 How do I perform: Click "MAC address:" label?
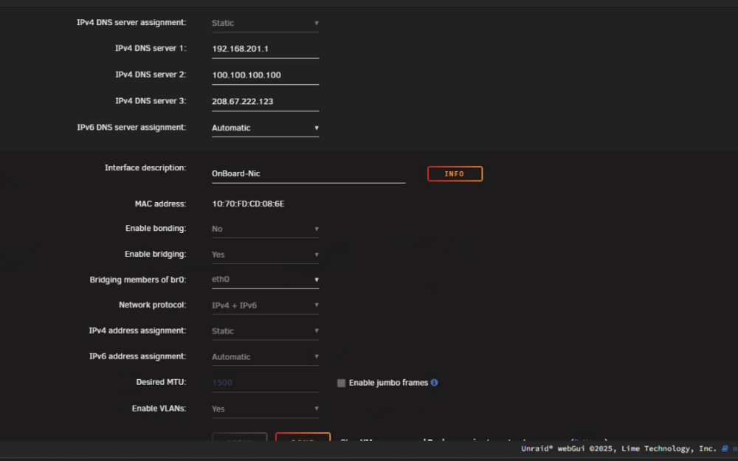click(x=160, y=204)
